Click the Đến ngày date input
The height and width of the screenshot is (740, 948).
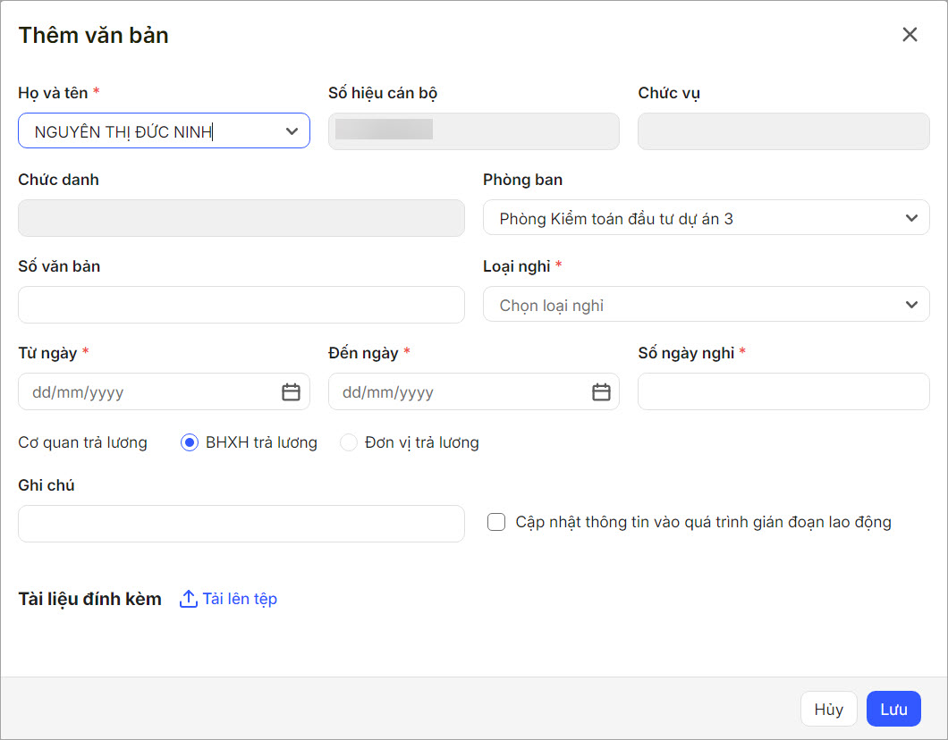pos(458,392)
